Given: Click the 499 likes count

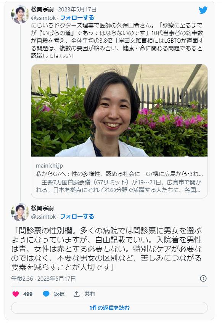Looking at the screenshot, I should [x=27, y=294].
